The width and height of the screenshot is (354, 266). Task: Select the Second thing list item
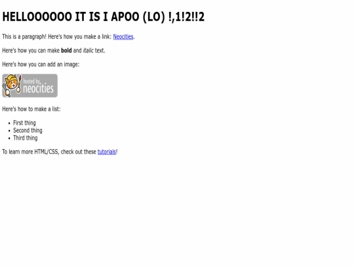[x=28, y=131]
